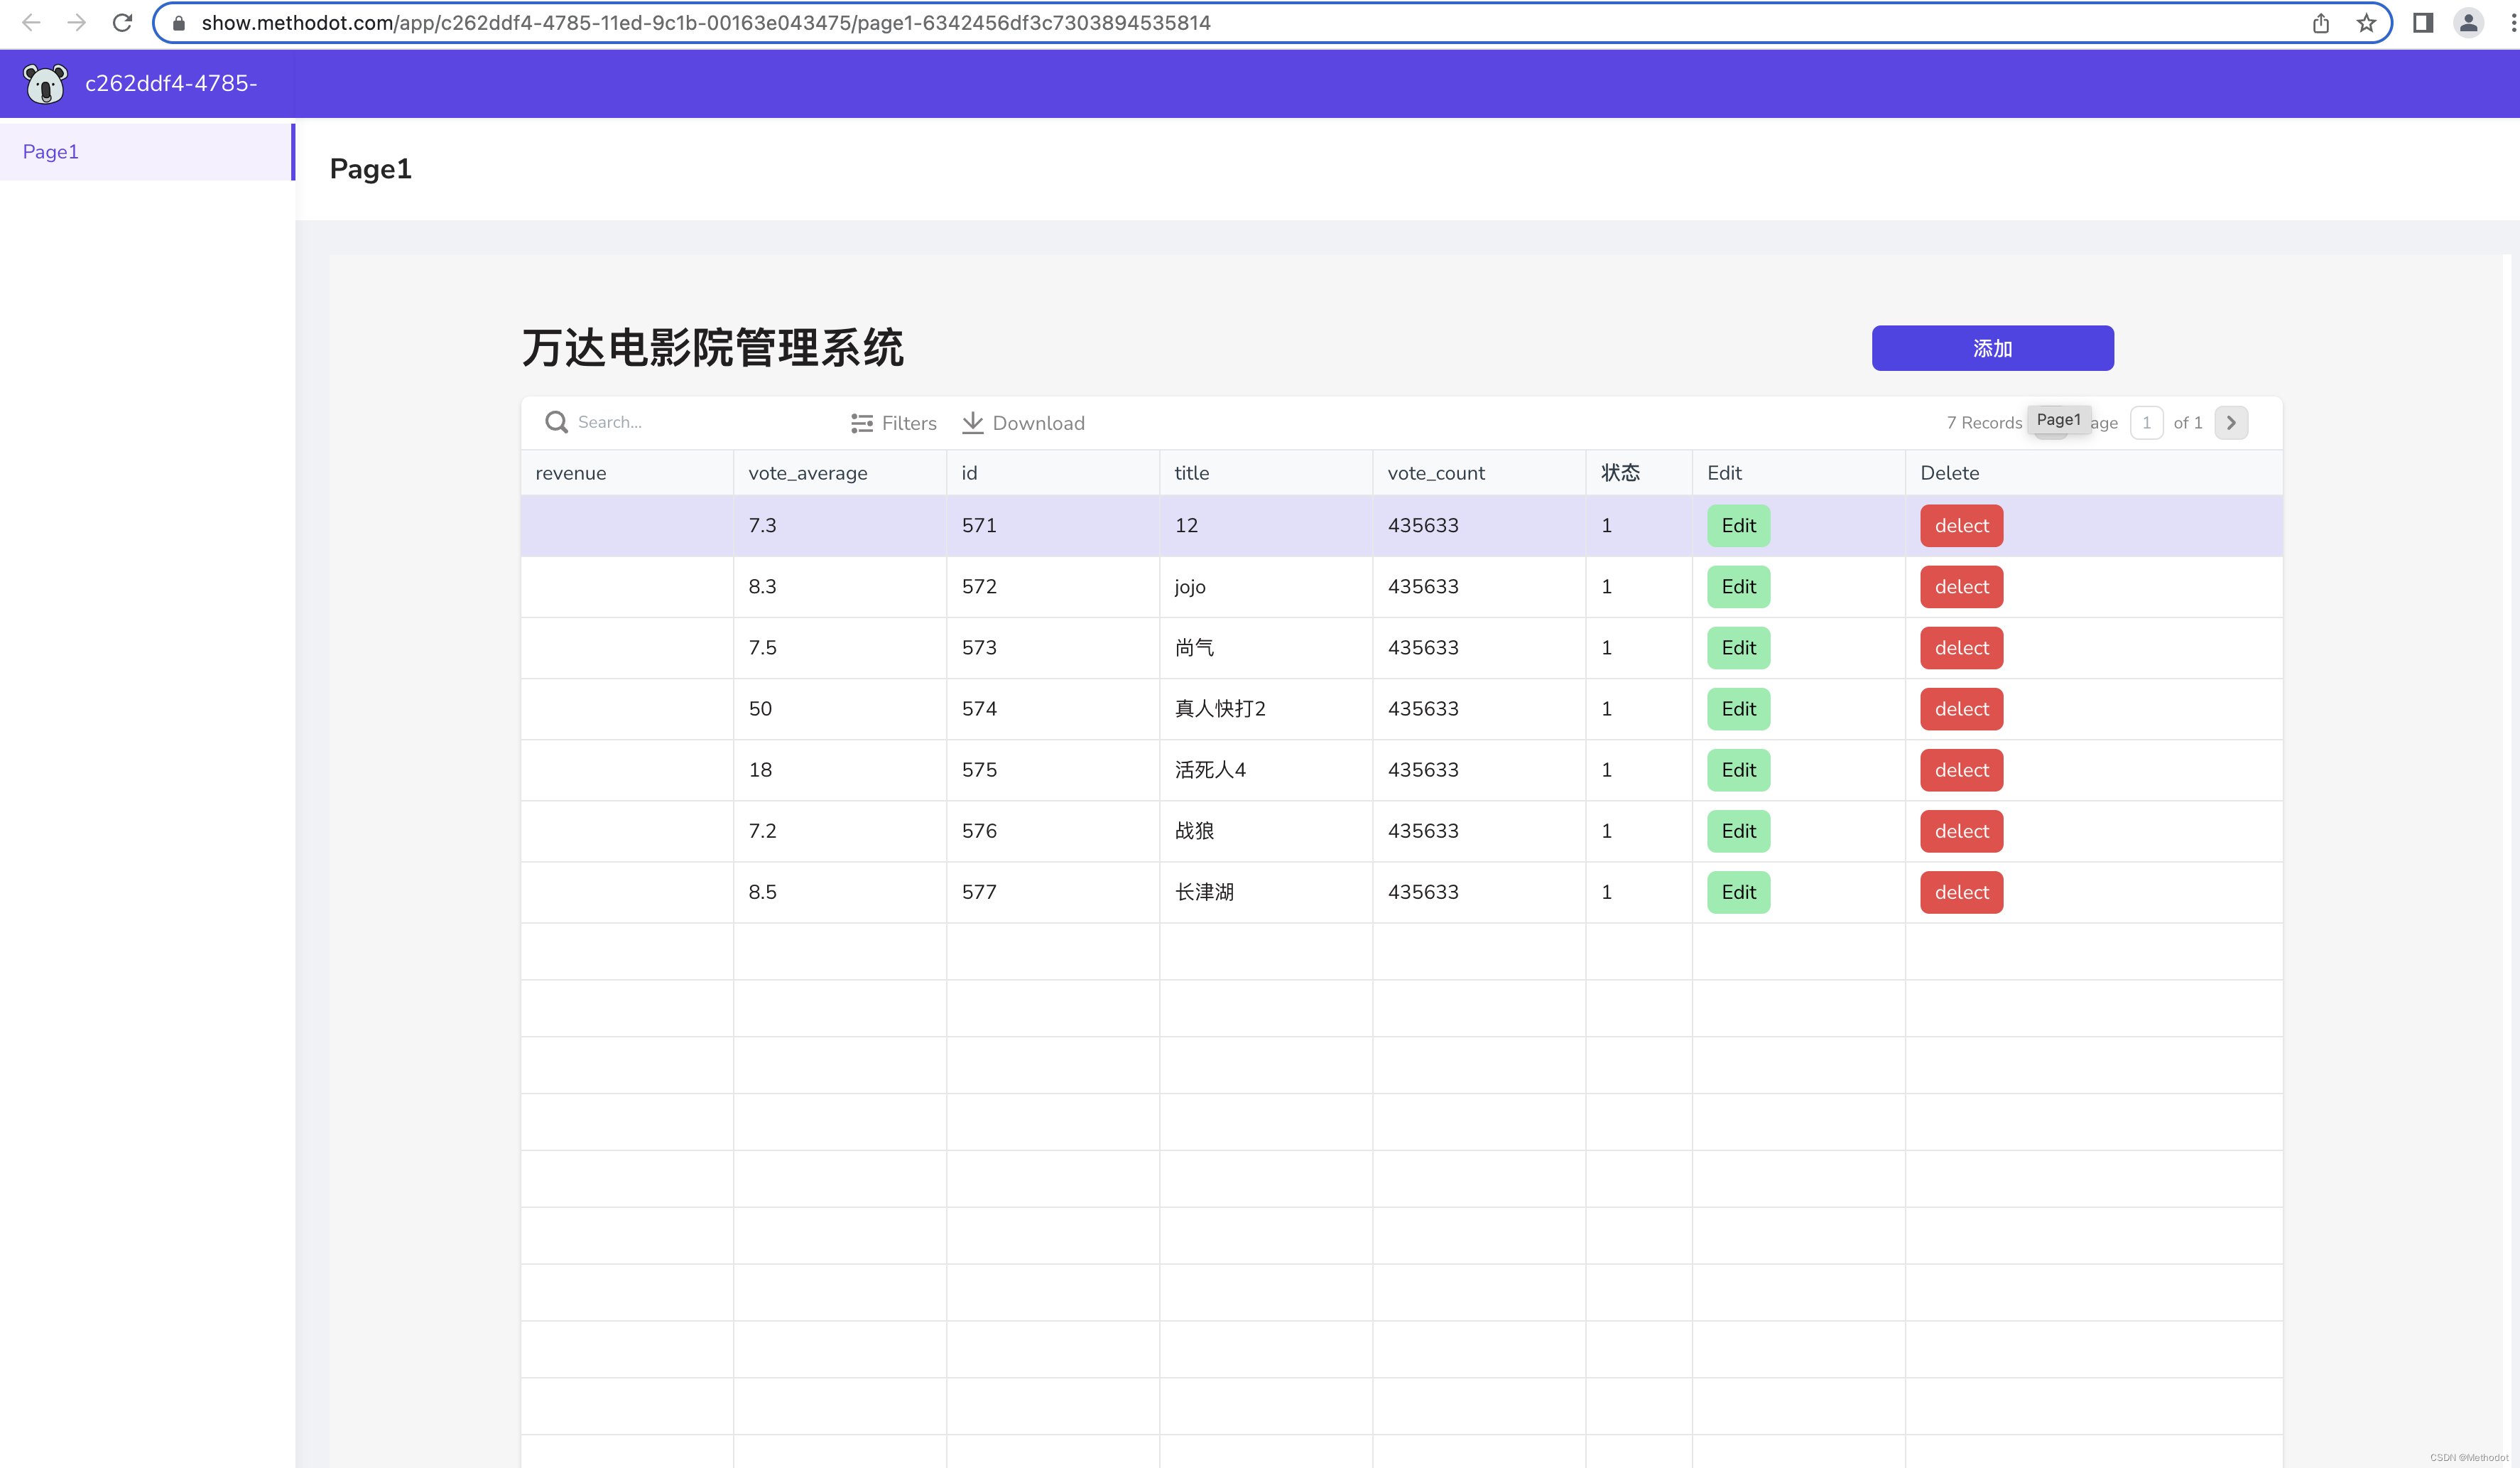Click the browser share icon
The width and height of the screenshot is (2520, 1468).
[x=2320, y=22]
